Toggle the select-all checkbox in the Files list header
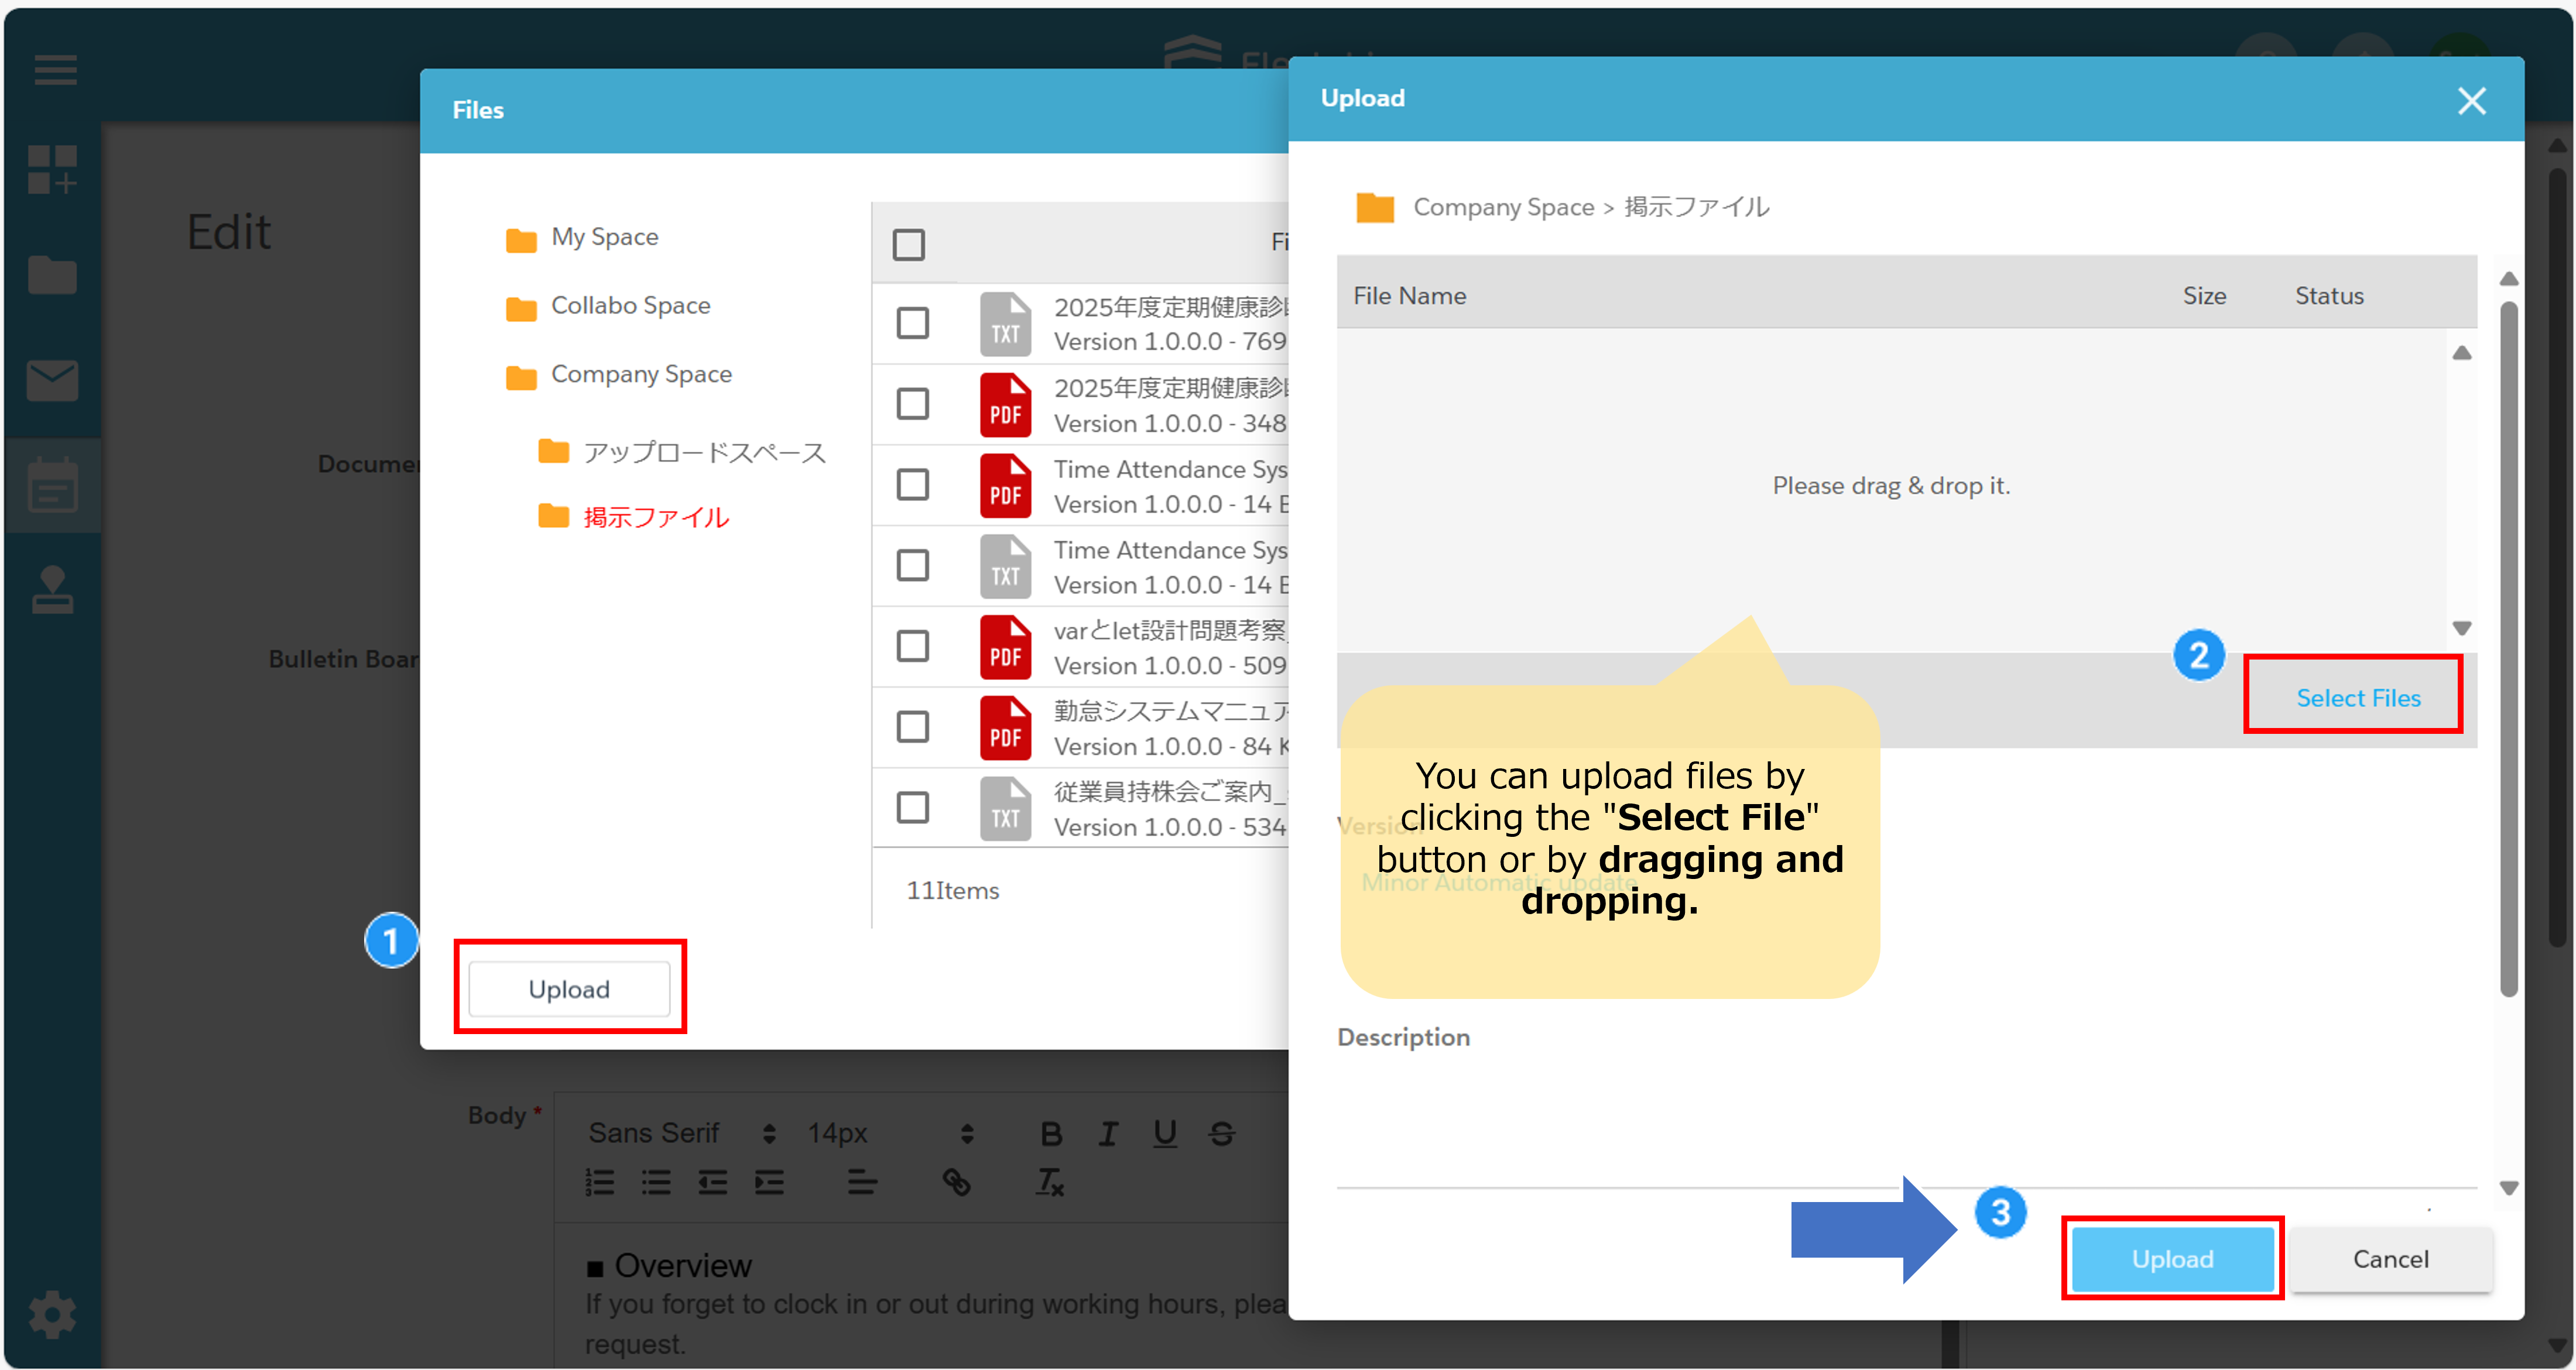Image resolution: width=2576 pixels, height=1370 pixels. pos(909,245)
